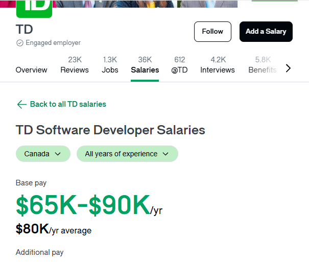Go back to all TD salaries
309x262 pixels.
pyautogui.click(x=68, y=104)
